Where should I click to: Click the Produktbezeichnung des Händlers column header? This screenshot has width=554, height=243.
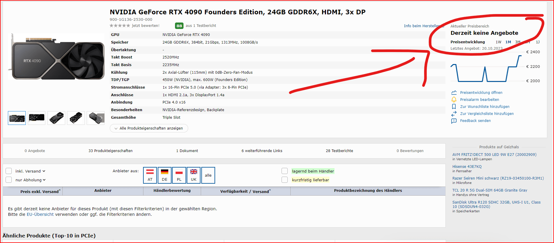tap(368, 191)
